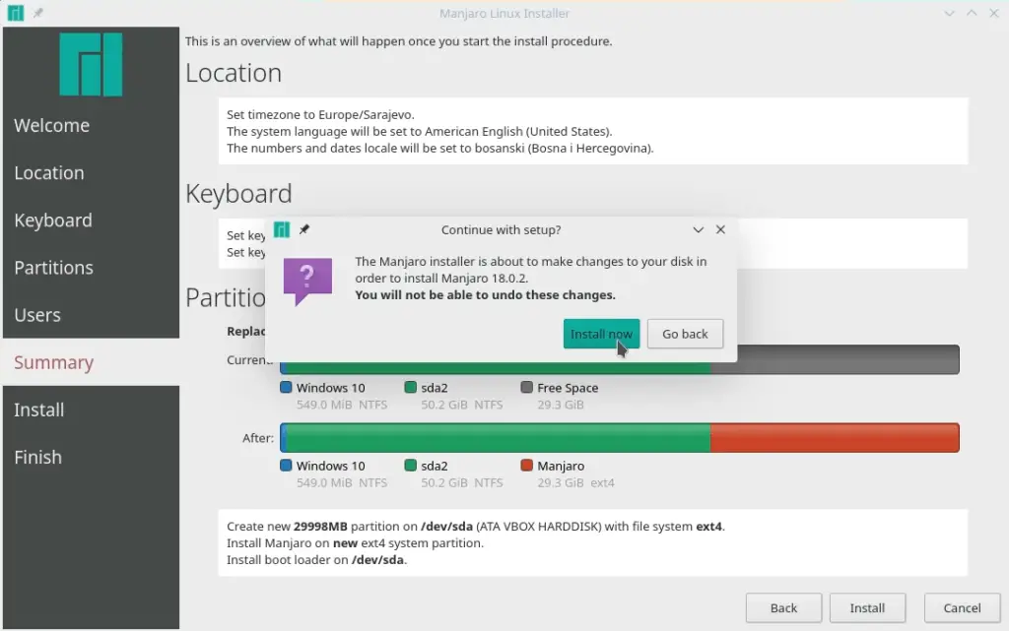Open the Keyboard step in the sidebar
The width and height of the screenshot is (1009, 631).
91,221
